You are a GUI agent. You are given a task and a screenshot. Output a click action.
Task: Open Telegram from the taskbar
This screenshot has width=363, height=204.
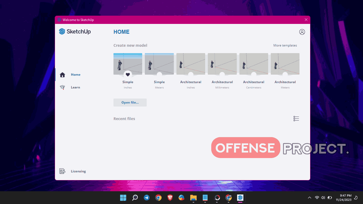click(147, 198)
